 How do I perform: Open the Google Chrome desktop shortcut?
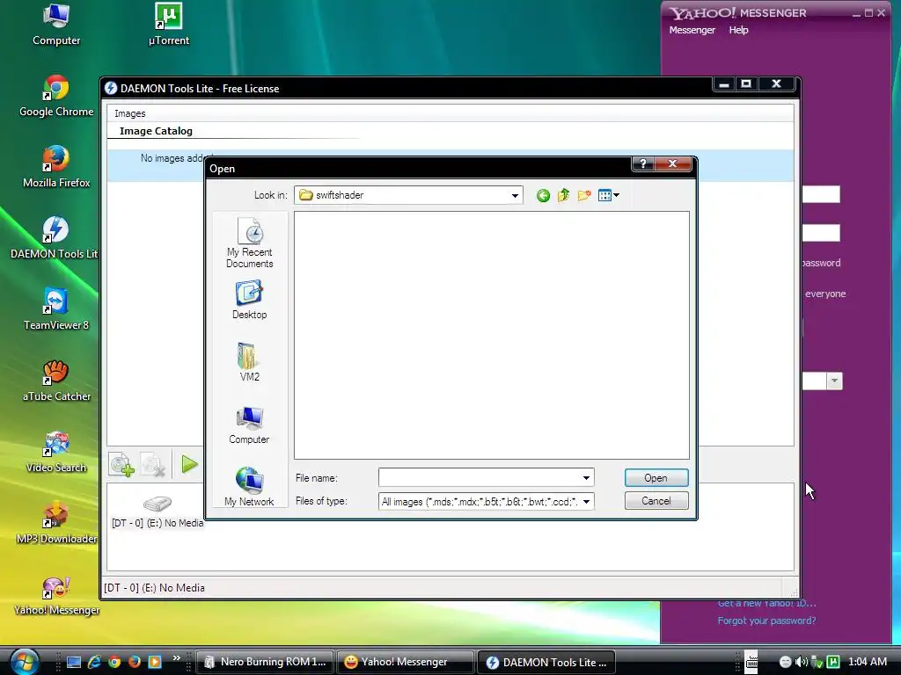tap(56, 96)
